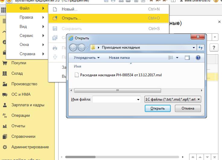The height and width of the screenshot is (160, 222).
Task: Click the main window bottom horizontal scrollbar thumb
Action: 80,157
